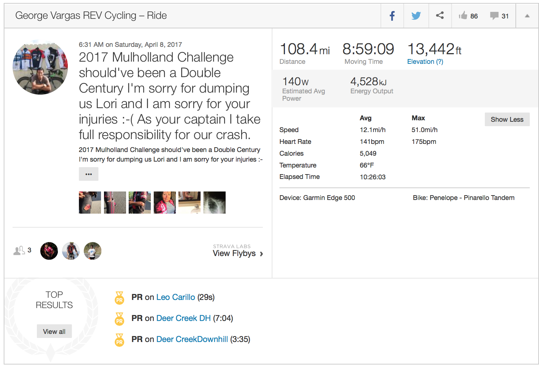The height and width of the screenshot is (366, 539).
Task: Share ride on Facebook
Action: pos(392,16)
